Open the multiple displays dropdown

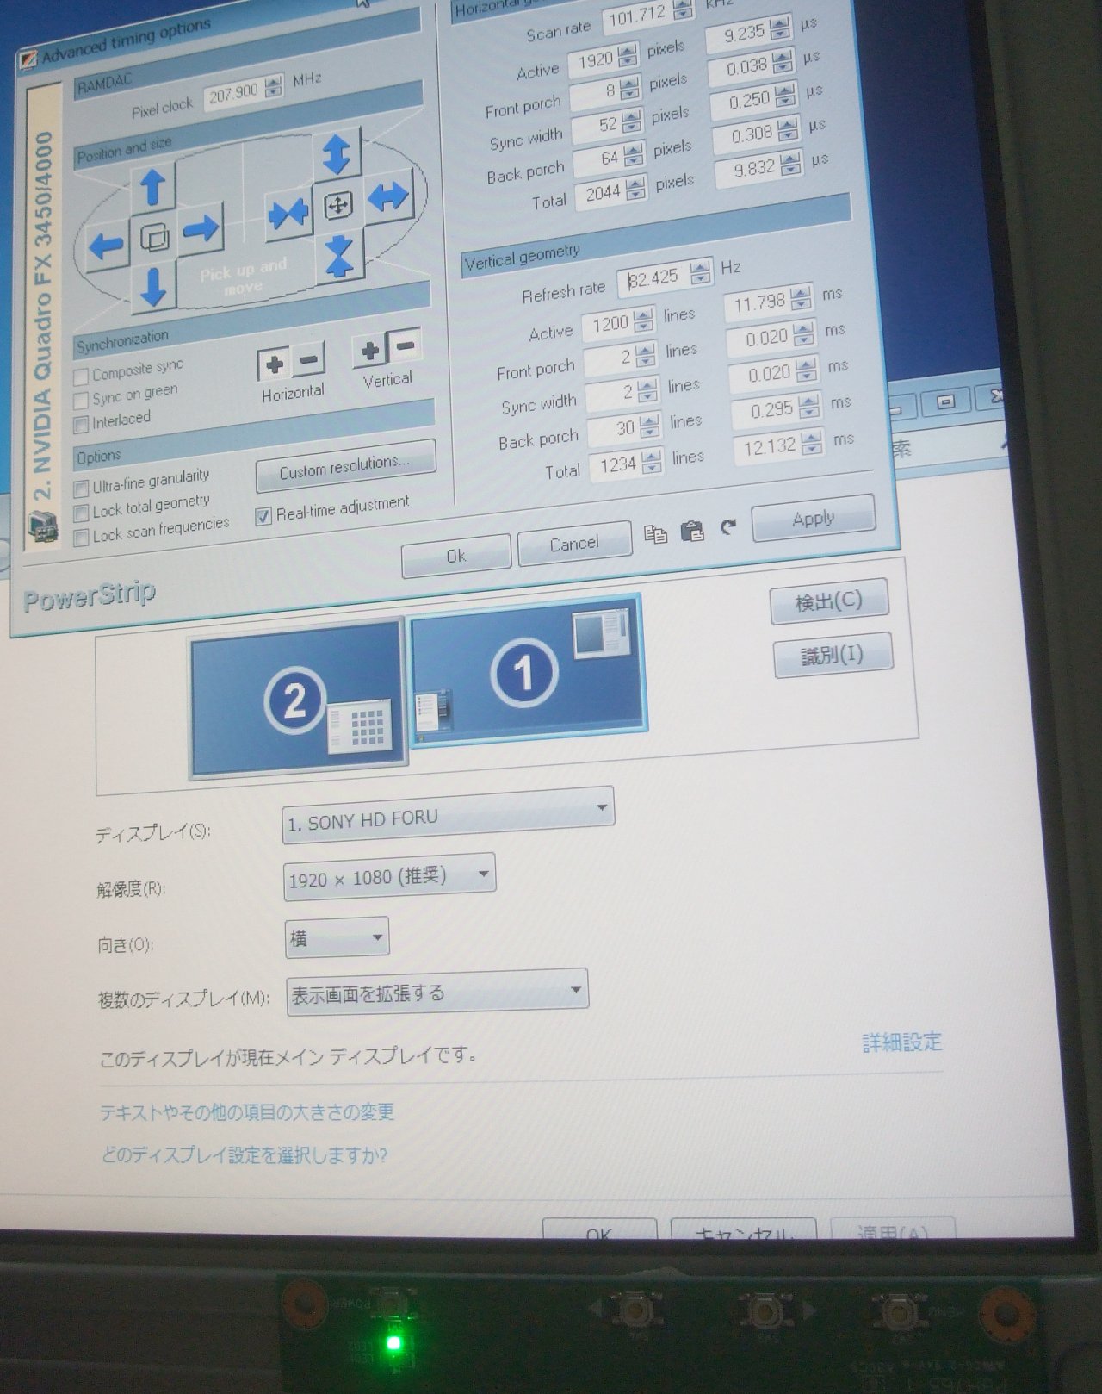(437, 993)
